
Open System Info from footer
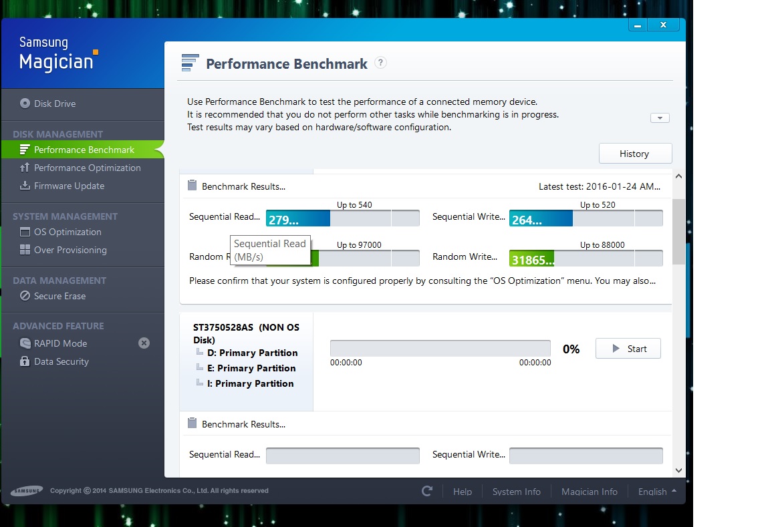tap(516, 491)
